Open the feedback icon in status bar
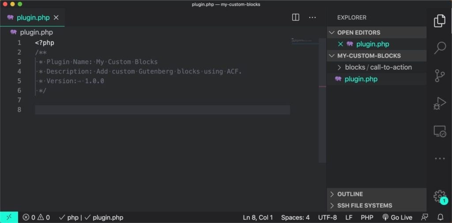452x223 pixels. click(x=425, y=217)
